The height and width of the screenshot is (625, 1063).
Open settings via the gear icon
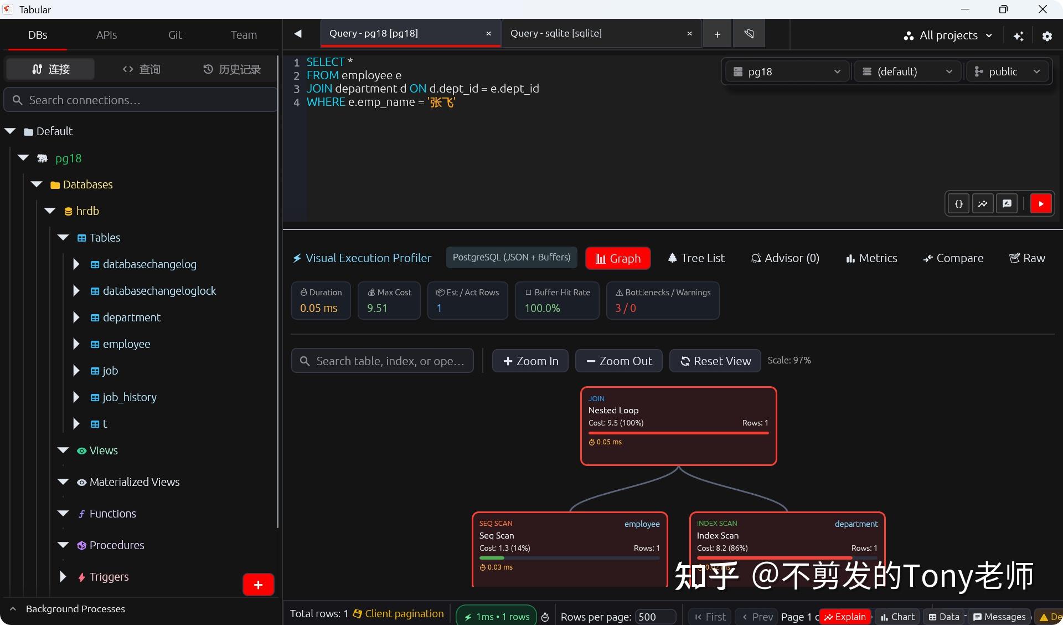(1047, 35)
